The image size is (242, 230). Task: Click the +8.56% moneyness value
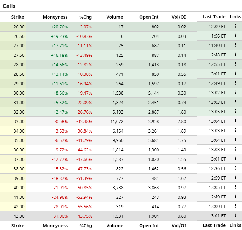60,93
